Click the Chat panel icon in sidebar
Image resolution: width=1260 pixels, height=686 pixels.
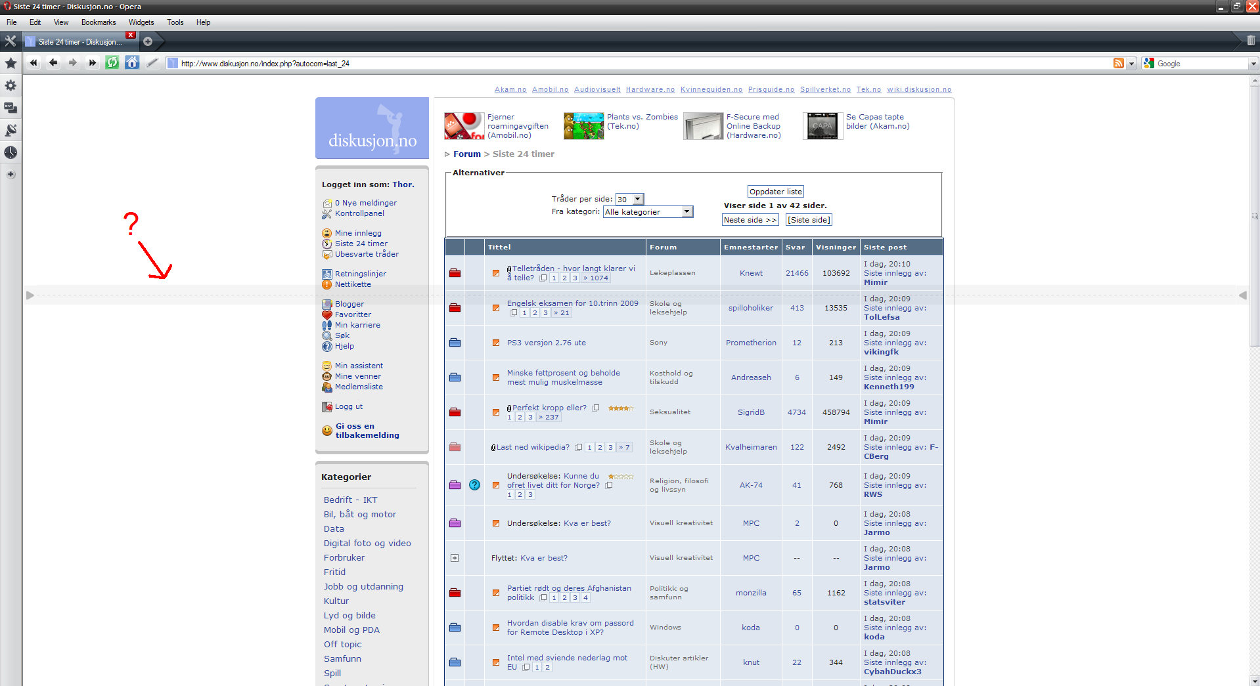[x=11, y=108]
